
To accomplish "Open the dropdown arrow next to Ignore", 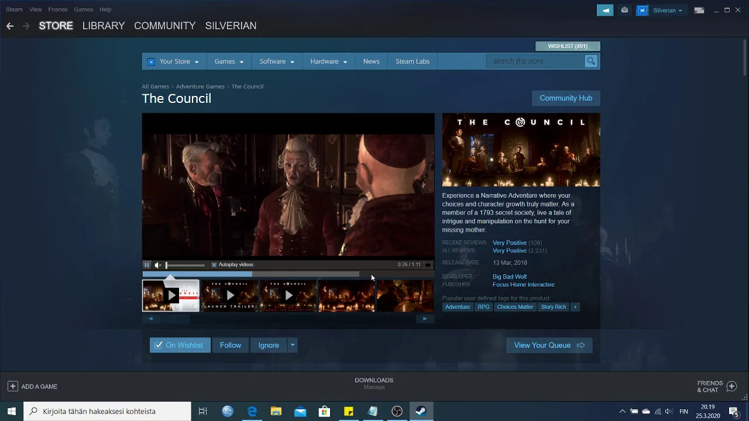I will 293,345.
